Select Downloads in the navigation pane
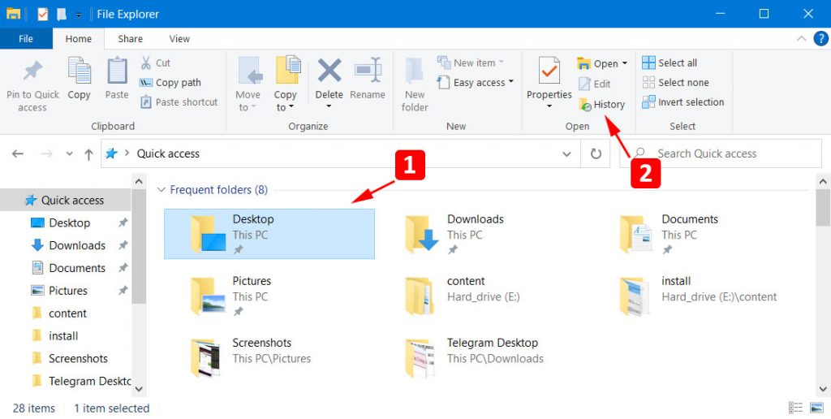 76,245
